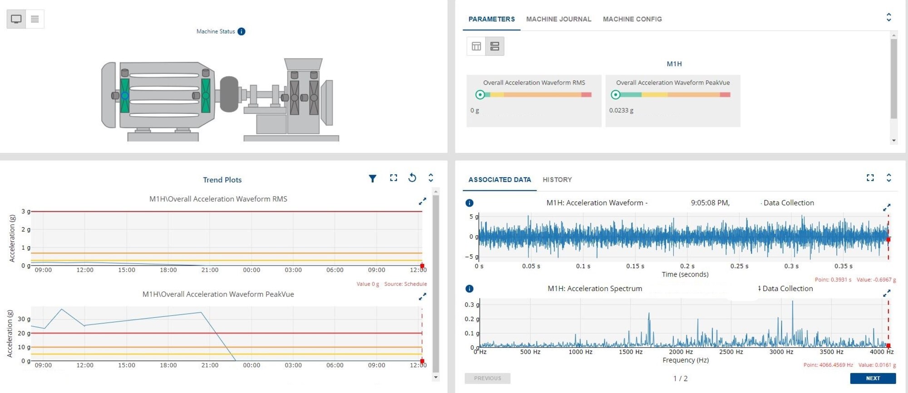Select the RMS gauge indicator
This screenshot has width=908, height=393.
479,95
